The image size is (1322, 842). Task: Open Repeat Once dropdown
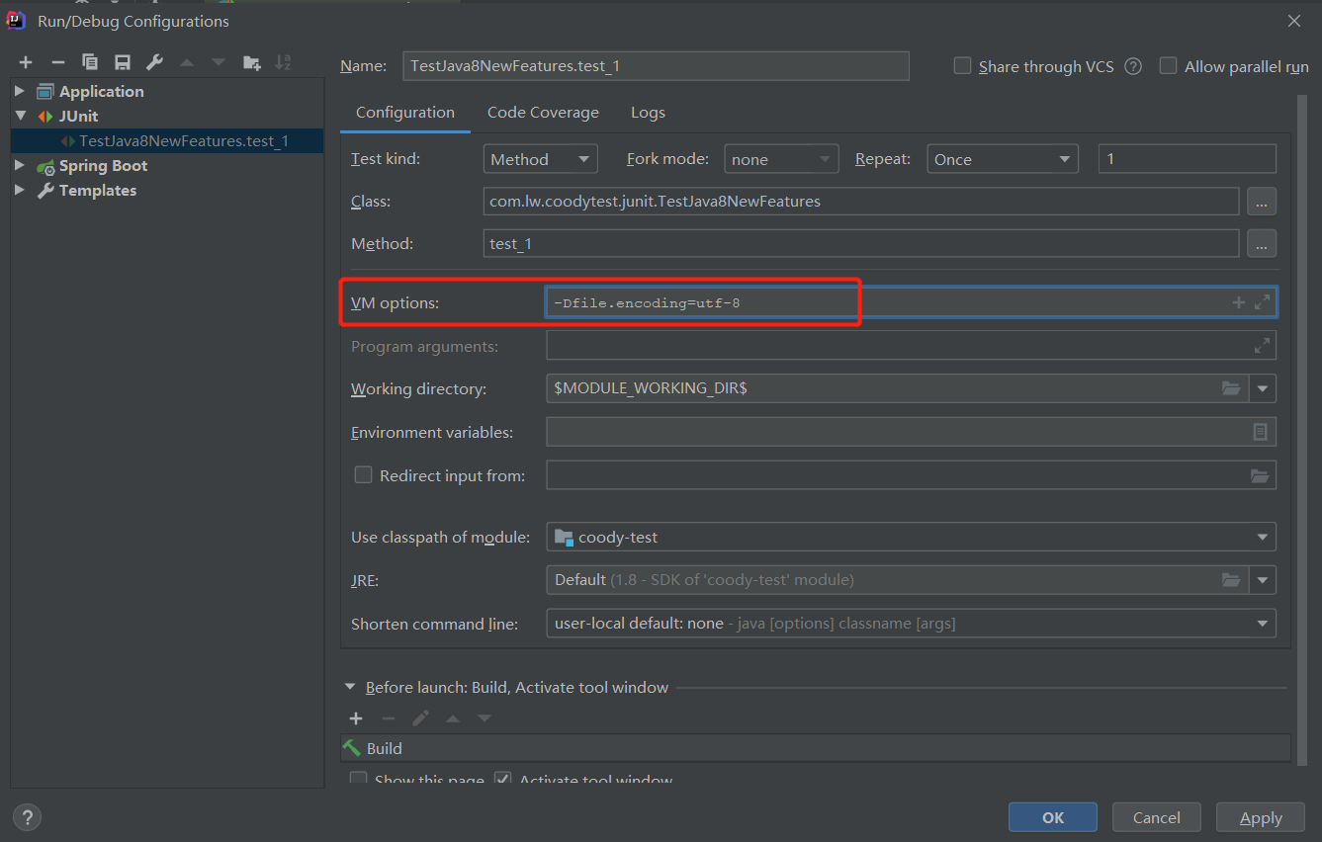(1003, 159)
